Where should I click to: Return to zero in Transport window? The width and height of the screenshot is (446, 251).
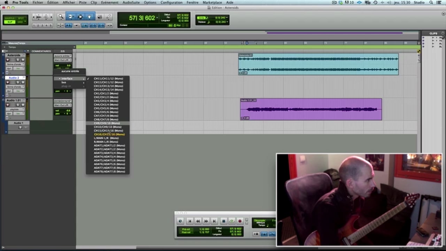(190, 221)
